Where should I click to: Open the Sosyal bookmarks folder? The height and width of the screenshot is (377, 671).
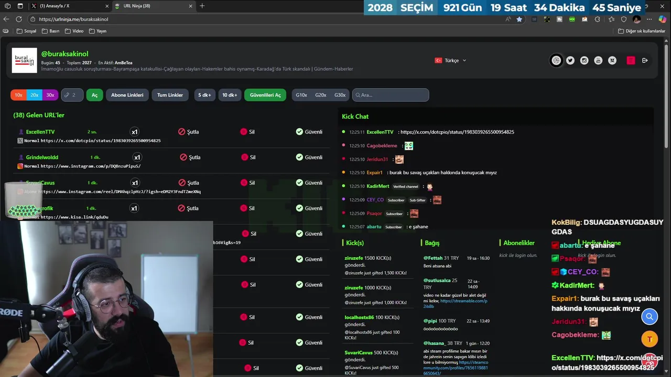pyautogui.click(x=26, y=31)
